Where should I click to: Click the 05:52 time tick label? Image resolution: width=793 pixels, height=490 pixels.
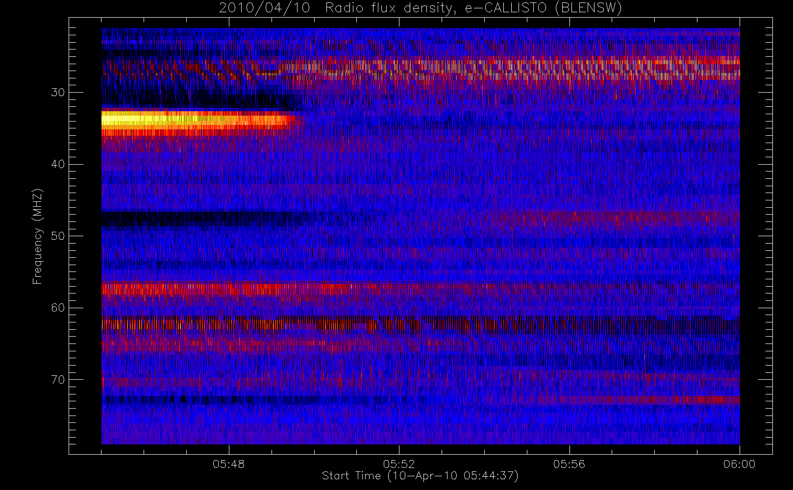[x=399, y=464]
